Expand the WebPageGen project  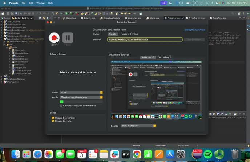click(x=2, y=82)
